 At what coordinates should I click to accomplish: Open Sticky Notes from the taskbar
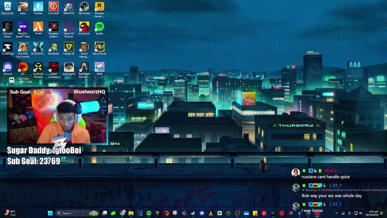[255, 213]
